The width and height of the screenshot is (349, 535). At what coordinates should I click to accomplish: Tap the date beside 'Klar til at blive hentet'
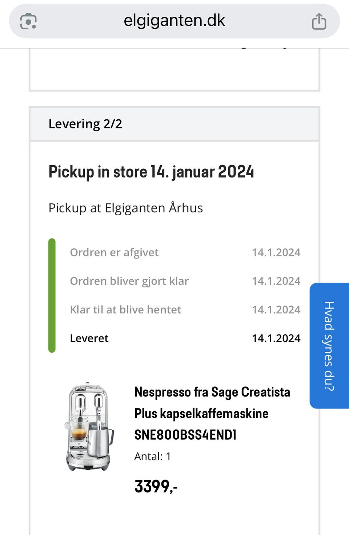(276, 310)
